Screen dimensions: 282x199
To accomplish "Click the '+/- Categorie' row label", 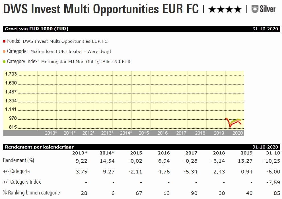I will [x=16, y=171].
